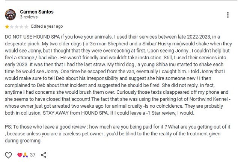Click Carmen Santos's raccoon profile picture
238x165 pixels.
[x=10, y=15]
